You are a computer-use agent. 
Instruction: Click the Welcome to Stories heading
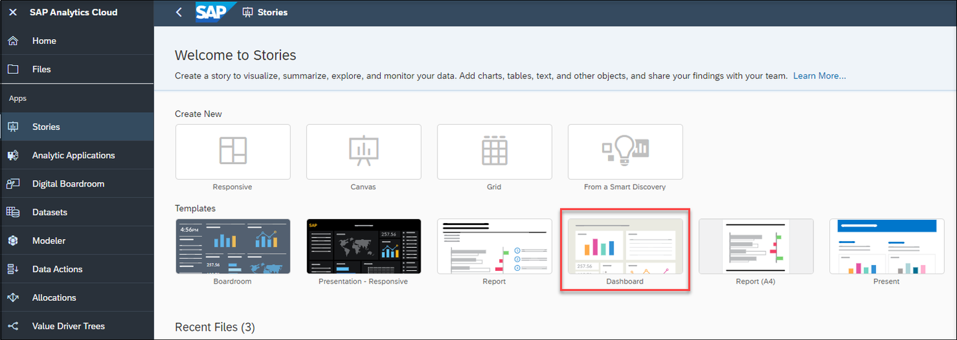point(235,55)
